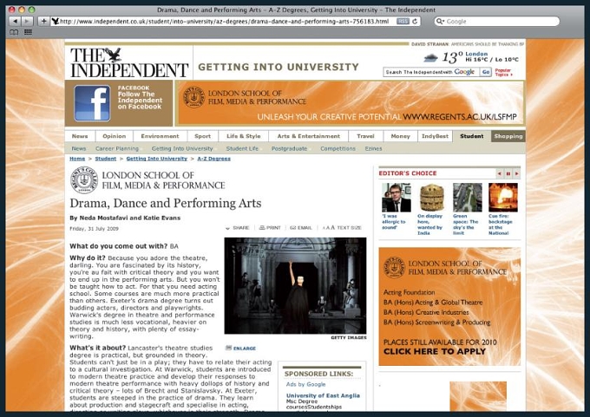Screen dimensions: 590x417
Task: Open the Travel tab
Action: (x=366, y=136)
